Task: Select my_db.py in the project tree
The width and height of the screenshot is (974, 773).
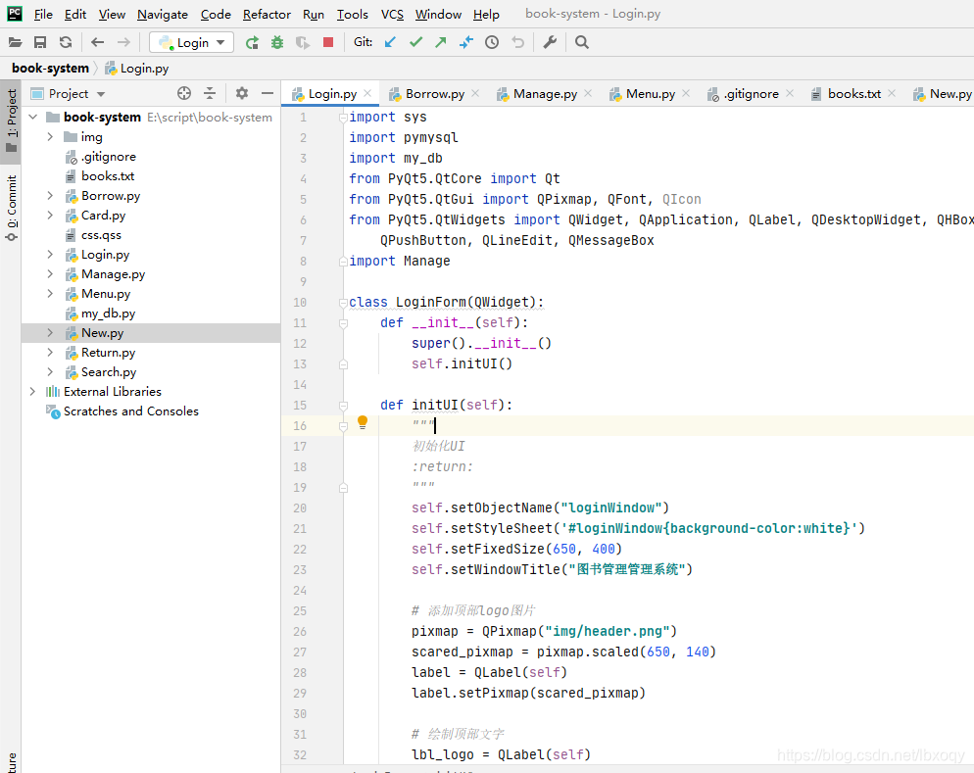Action: click(108, 313)
